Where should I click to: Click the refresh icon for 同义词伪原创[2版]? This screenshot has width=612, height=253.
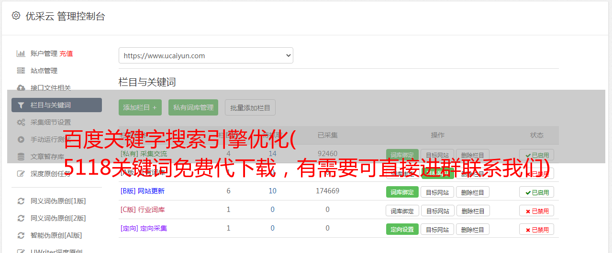coord(21,218)
